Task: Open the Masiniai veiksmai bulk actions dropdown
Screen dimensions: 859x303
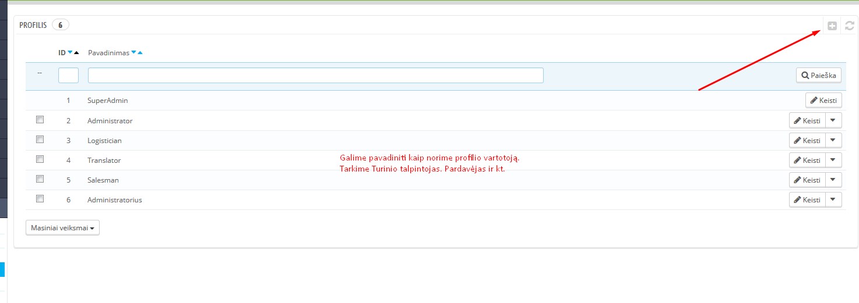Action: 63,228
